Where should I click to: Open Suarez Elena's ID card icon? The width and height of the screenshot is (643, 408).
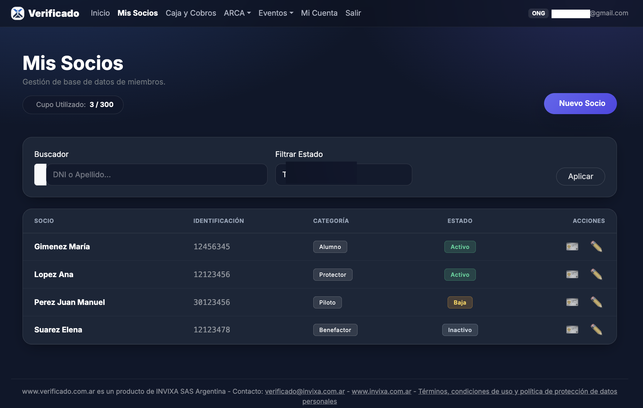tap(572, 330)
